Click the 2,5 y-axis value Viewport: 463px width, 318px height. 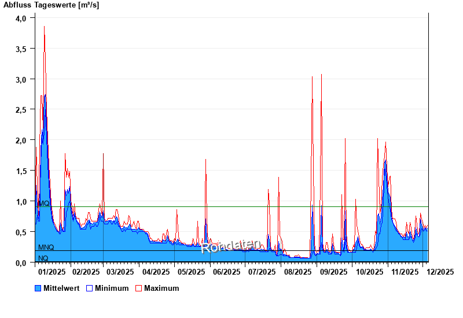21,110
